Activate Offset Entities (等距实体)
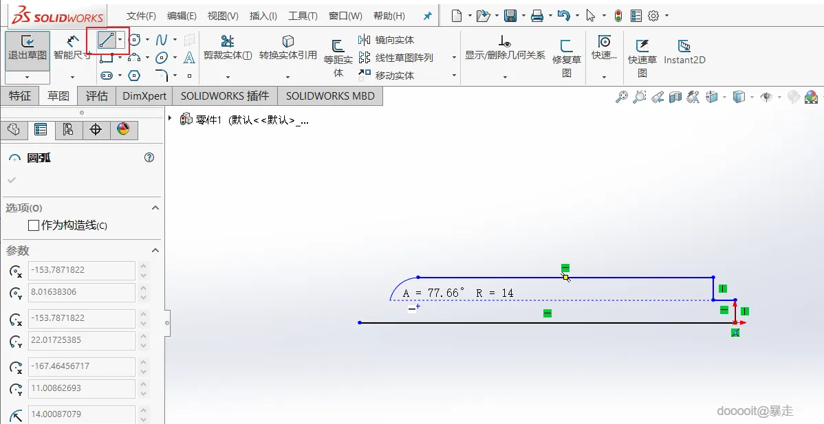Viewport: 824px width, 424px height. point(338,58)
